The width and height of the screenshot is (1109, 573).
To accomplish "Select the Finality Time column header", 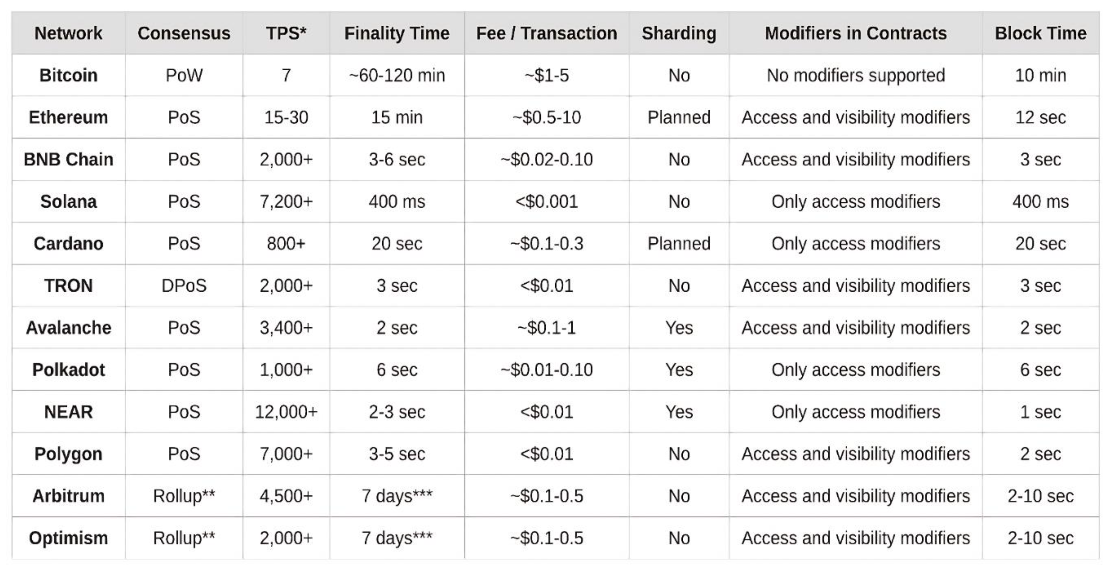I will tap(397, 33).
